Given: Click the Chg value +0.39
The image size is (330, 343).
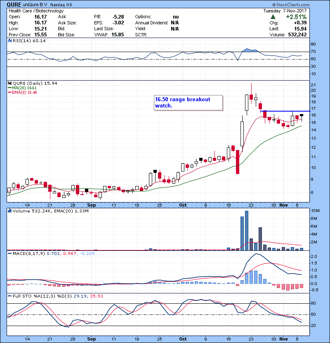Looking at the screenshot, I should [x=300, y=23].
